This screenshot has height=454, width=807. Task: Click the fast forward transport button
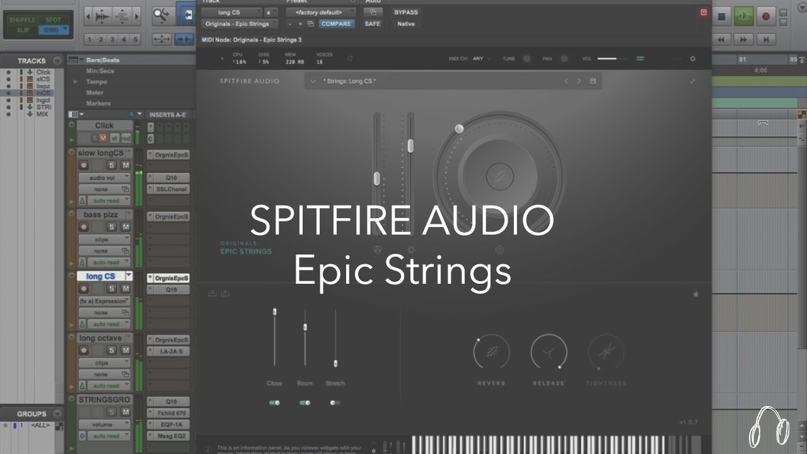pos(744,39)
